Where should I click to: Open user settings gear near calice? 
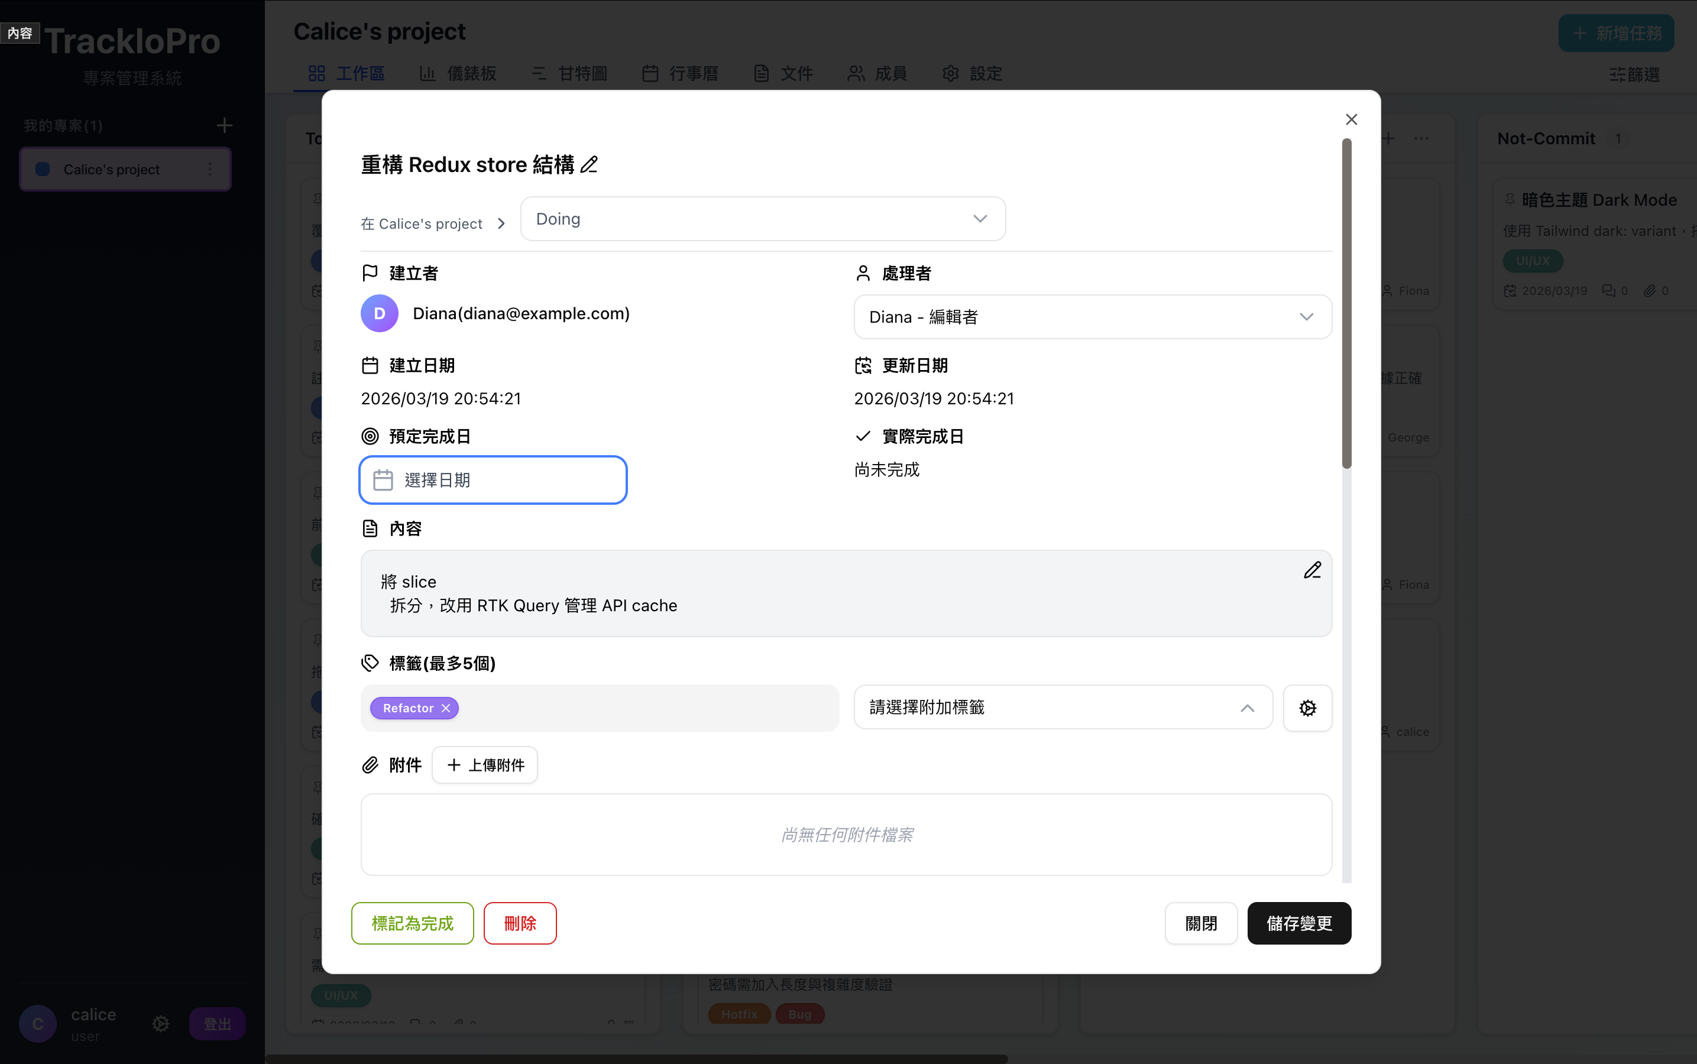pos(160,1023)
